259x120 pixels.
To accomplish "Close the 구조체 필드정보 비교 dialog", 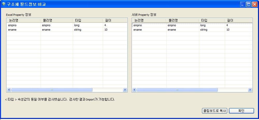I will point(254,4).
